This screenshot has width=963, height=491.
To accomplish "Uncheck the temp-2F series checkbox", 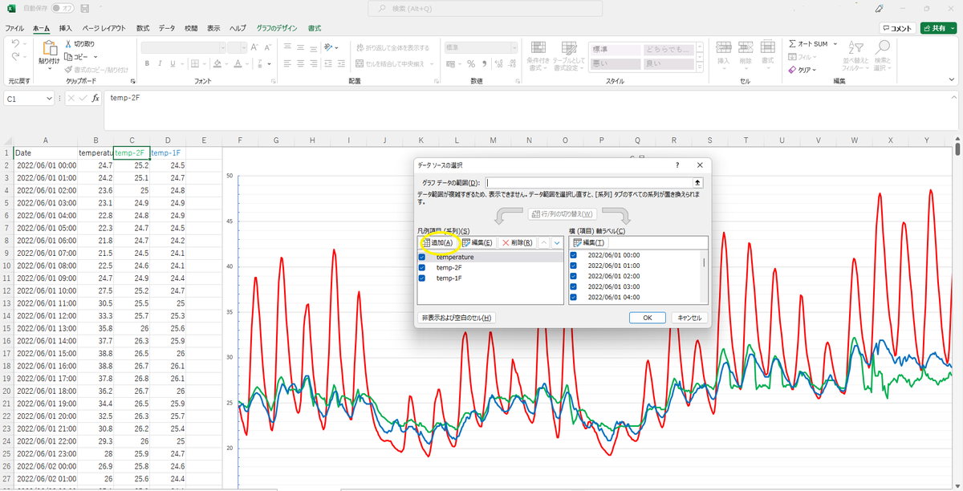I will point(421,268).
